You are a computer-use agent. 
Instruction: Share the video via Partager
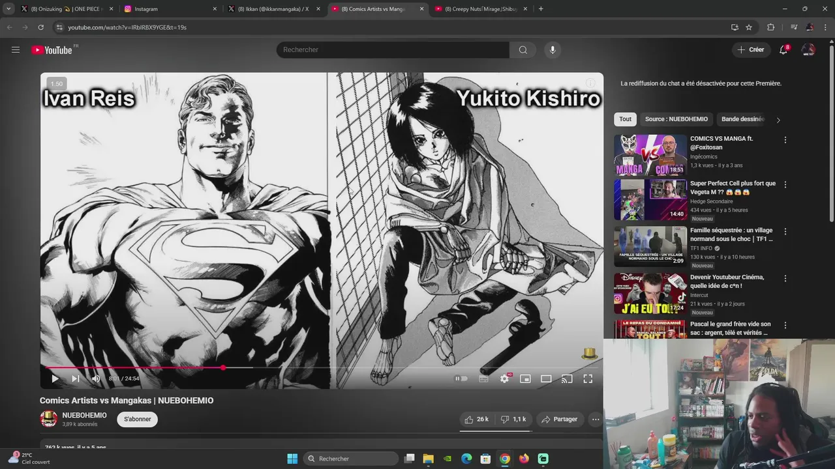(560, 419)
